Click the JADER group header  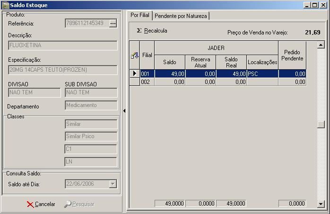click(x=217, y=48)
